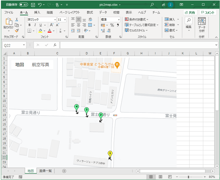Viewport: 220px width, 180px height.
Task: Toggle AutoSave switch
Action: (24, 5)
